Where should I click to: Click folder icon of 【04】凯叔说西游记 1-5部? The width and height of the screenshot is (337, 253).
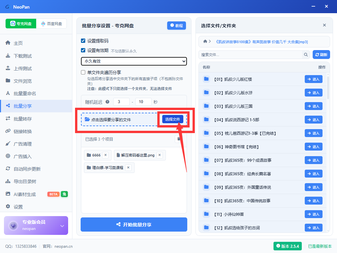(x=206, y=119)
